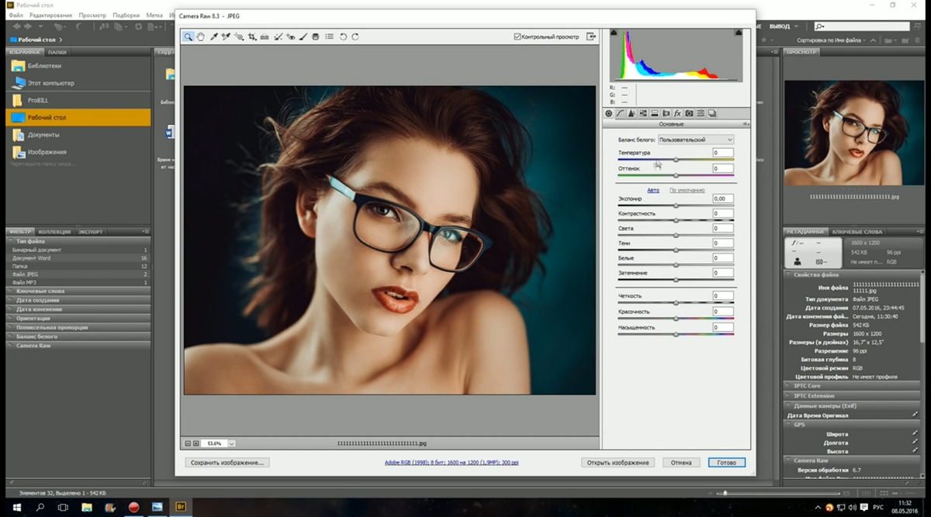Open the Tone Curve panel icon
931x517 pixels.
point(621,113)
